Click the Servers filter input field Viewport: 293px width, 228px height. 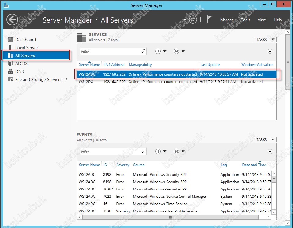(x=110, y=51)
